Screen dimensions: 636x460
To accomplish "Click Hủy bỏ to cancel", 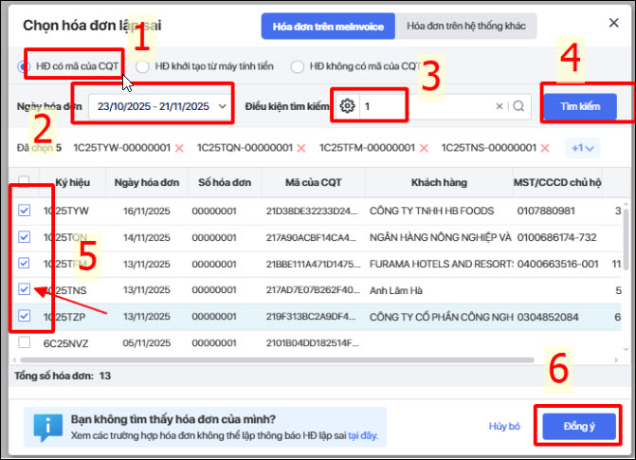I will (x=504, y=426).
